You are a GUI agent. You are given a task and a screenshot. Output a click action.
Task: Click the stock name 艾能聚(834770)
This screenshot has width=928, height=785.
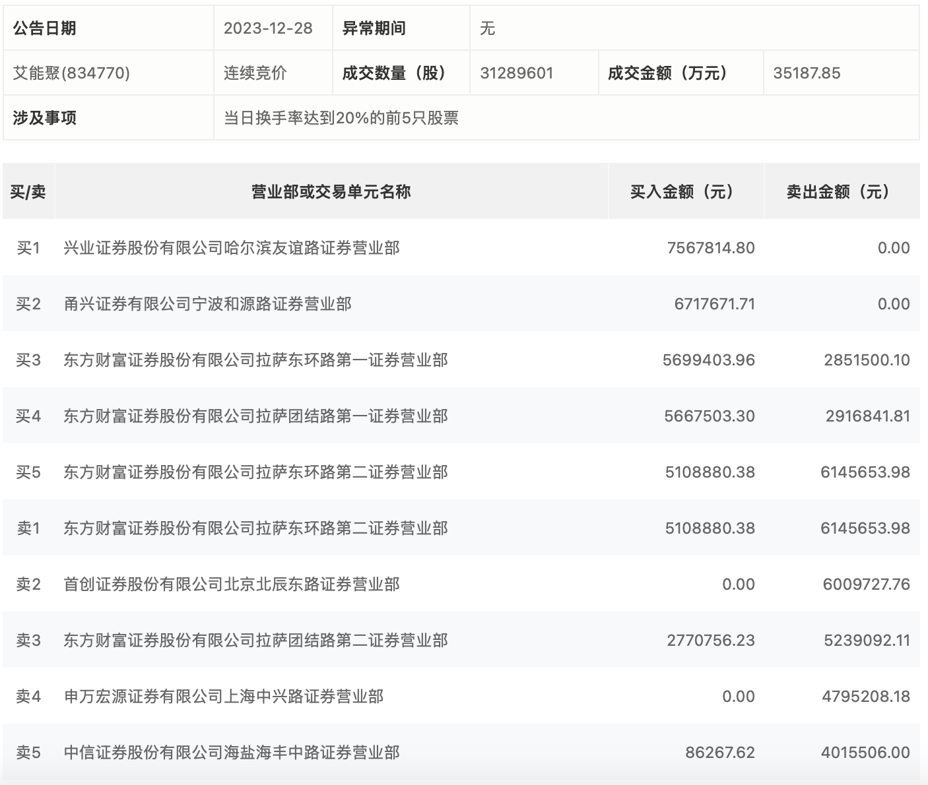click(x=71, y=73)
